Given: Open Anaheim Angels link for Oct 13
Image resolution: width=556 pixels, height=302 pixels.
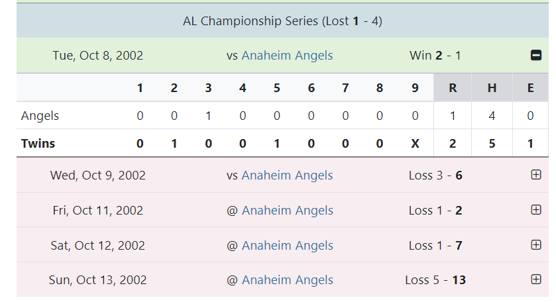Looking at the screenshot, I should click(287, 280).
